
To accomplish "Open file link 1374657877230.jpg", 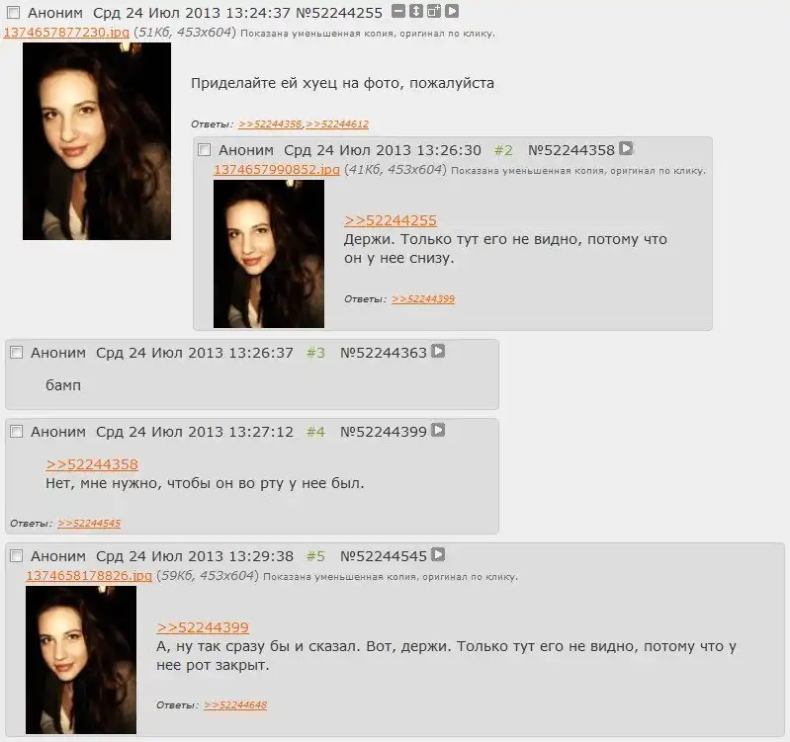I will coord(66,33).
